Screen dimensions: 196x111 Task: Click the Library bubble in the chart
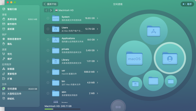[x=135, y=84]
